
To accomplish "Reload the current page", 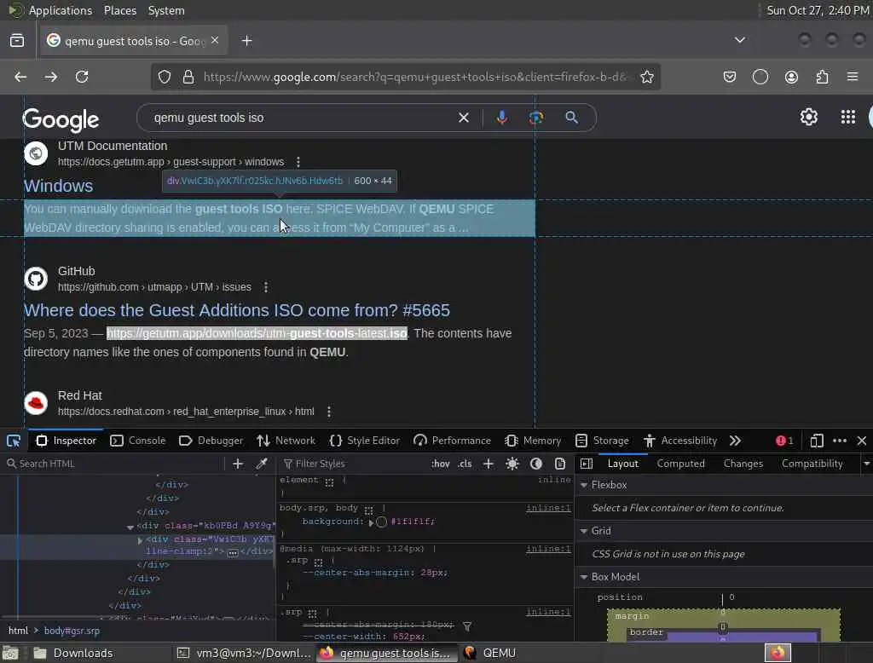I will tap(82, 77).
